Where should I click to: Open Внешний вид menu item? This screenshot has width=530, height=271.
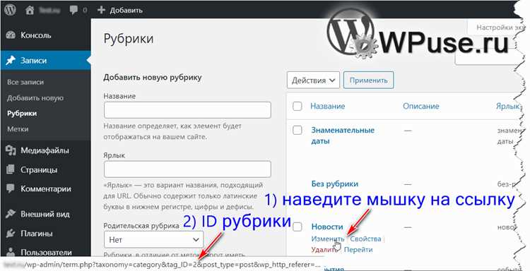pyautogui.click(x=45, y=214)
